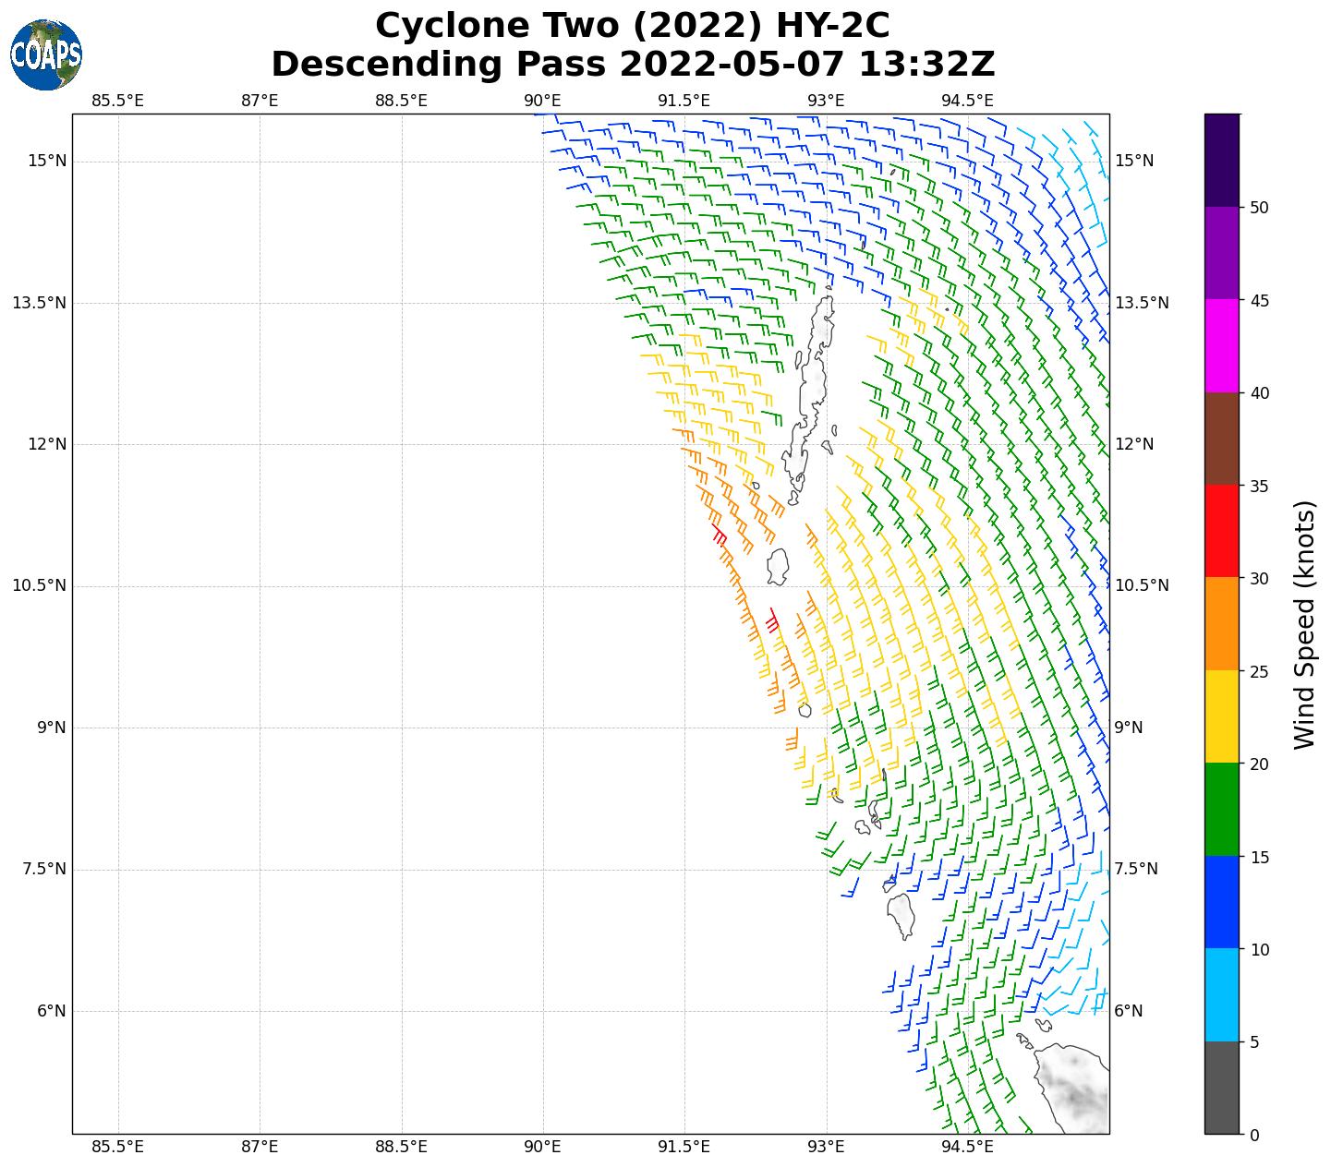Click the 90°E label on top axis
Screen dimensions: 1331x1167
point(542,101)
